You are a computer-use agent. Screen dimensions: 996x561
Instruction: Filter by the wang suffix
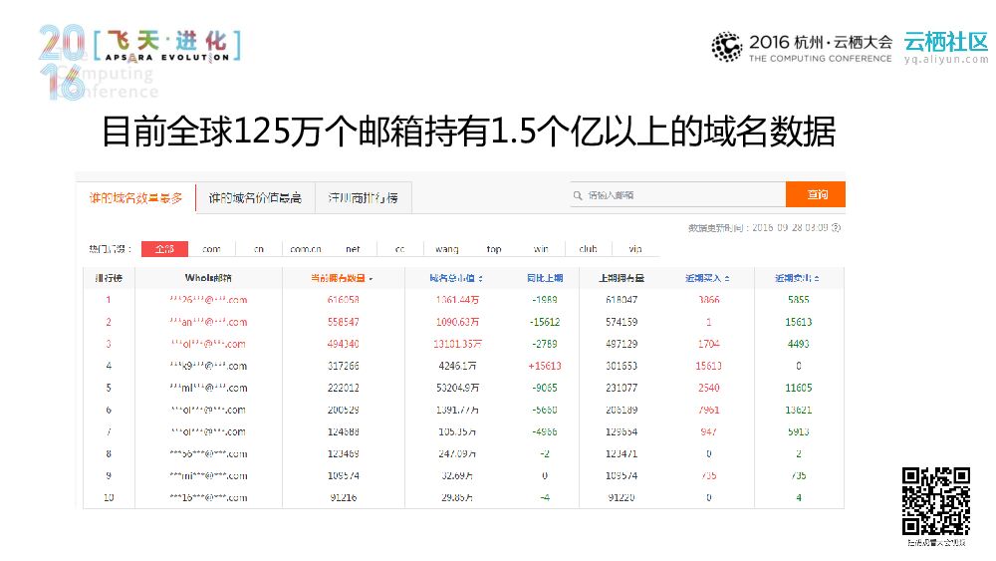[x=446, y=249]
